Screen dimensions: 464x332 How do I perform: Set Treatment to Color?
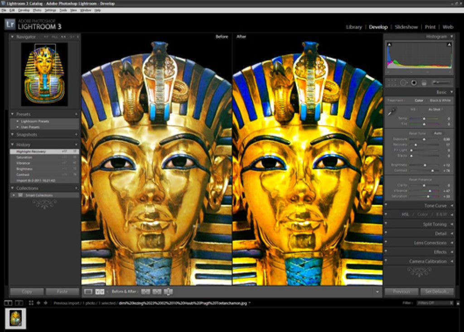click(419, 100)
